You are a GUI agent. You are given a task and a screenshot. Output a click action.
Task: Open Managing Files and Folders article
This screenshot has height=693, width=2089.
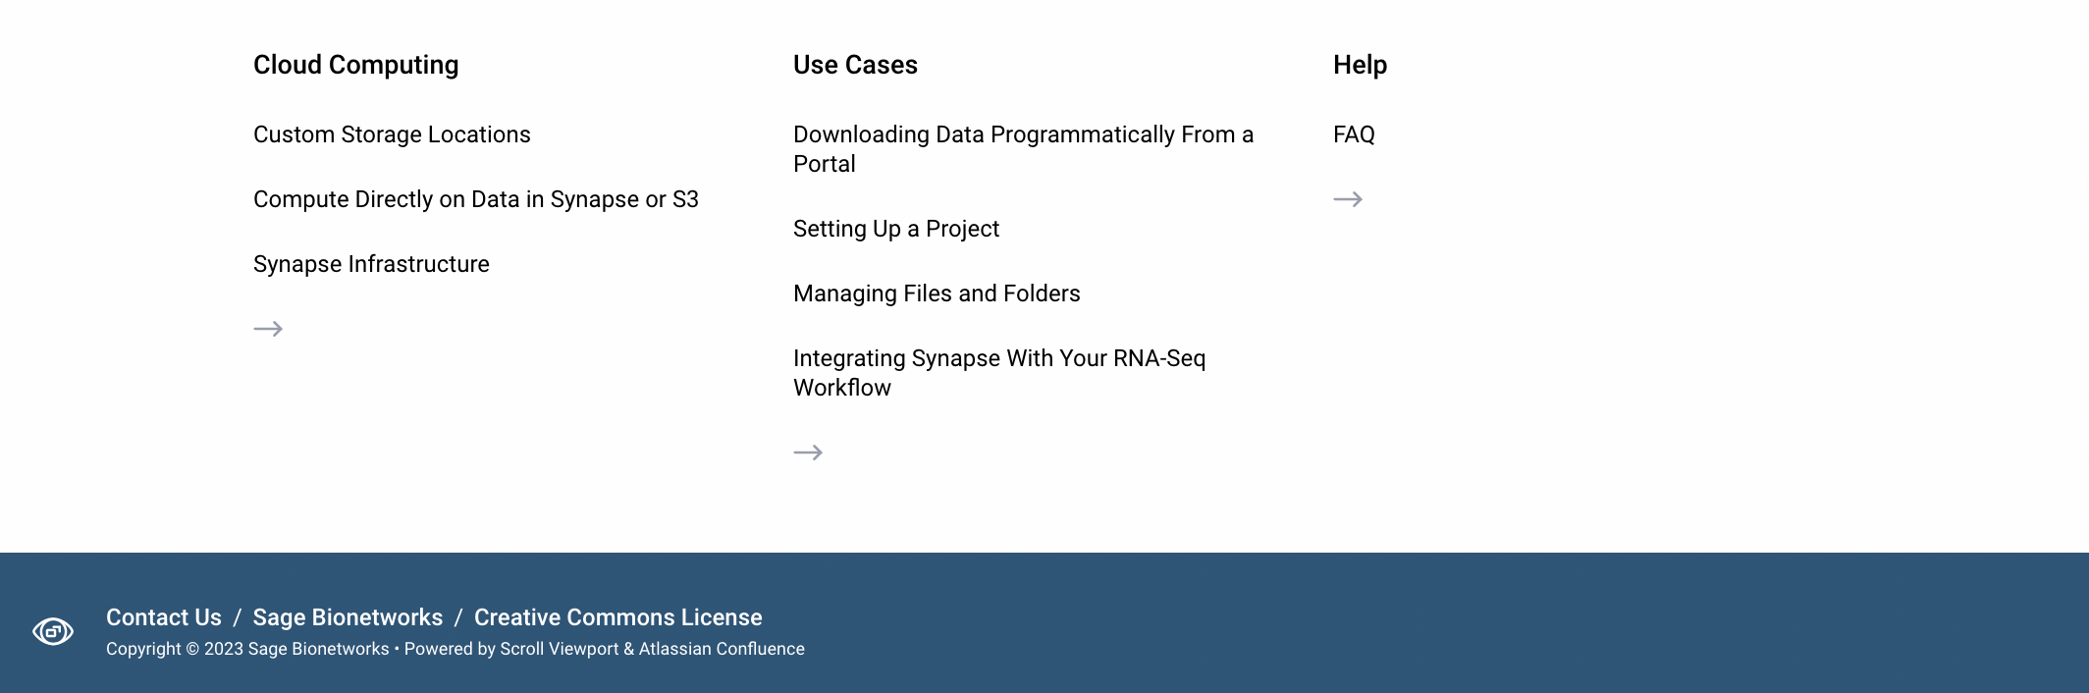coord(937,293)
